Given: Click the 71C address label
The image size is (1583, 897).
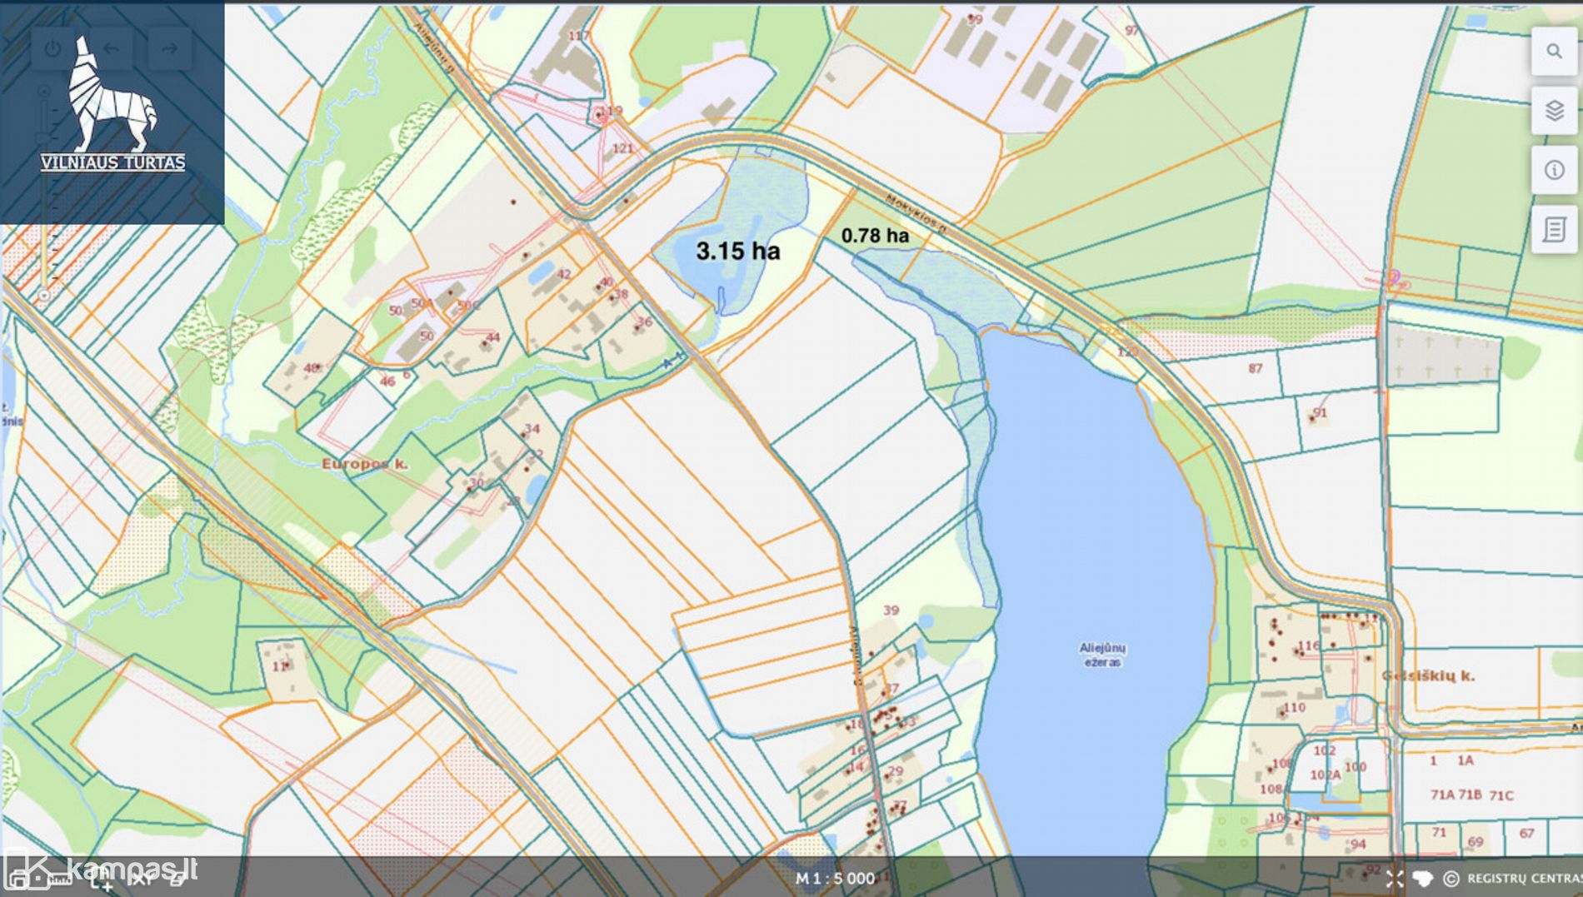Looking at the screenshot, I should (1501, 795).
